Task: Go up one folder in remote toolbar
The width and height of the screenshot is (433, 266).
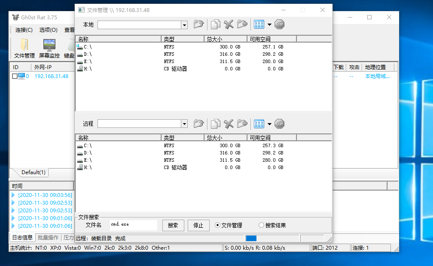Action: pos(198,124)
